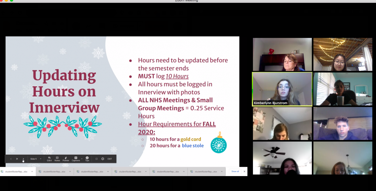Exit full screen using the collapse icon
This screenshot has height=191, width=376.
click(x=96, y=159)
